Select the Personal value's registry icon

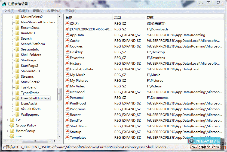(67, 97)
